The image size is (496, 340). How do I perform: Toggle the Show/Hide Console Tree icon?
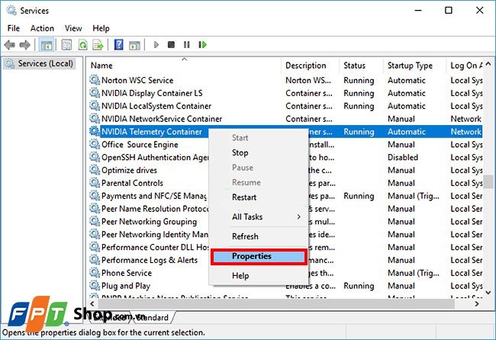pyautogui.click(x=47, y=45)
